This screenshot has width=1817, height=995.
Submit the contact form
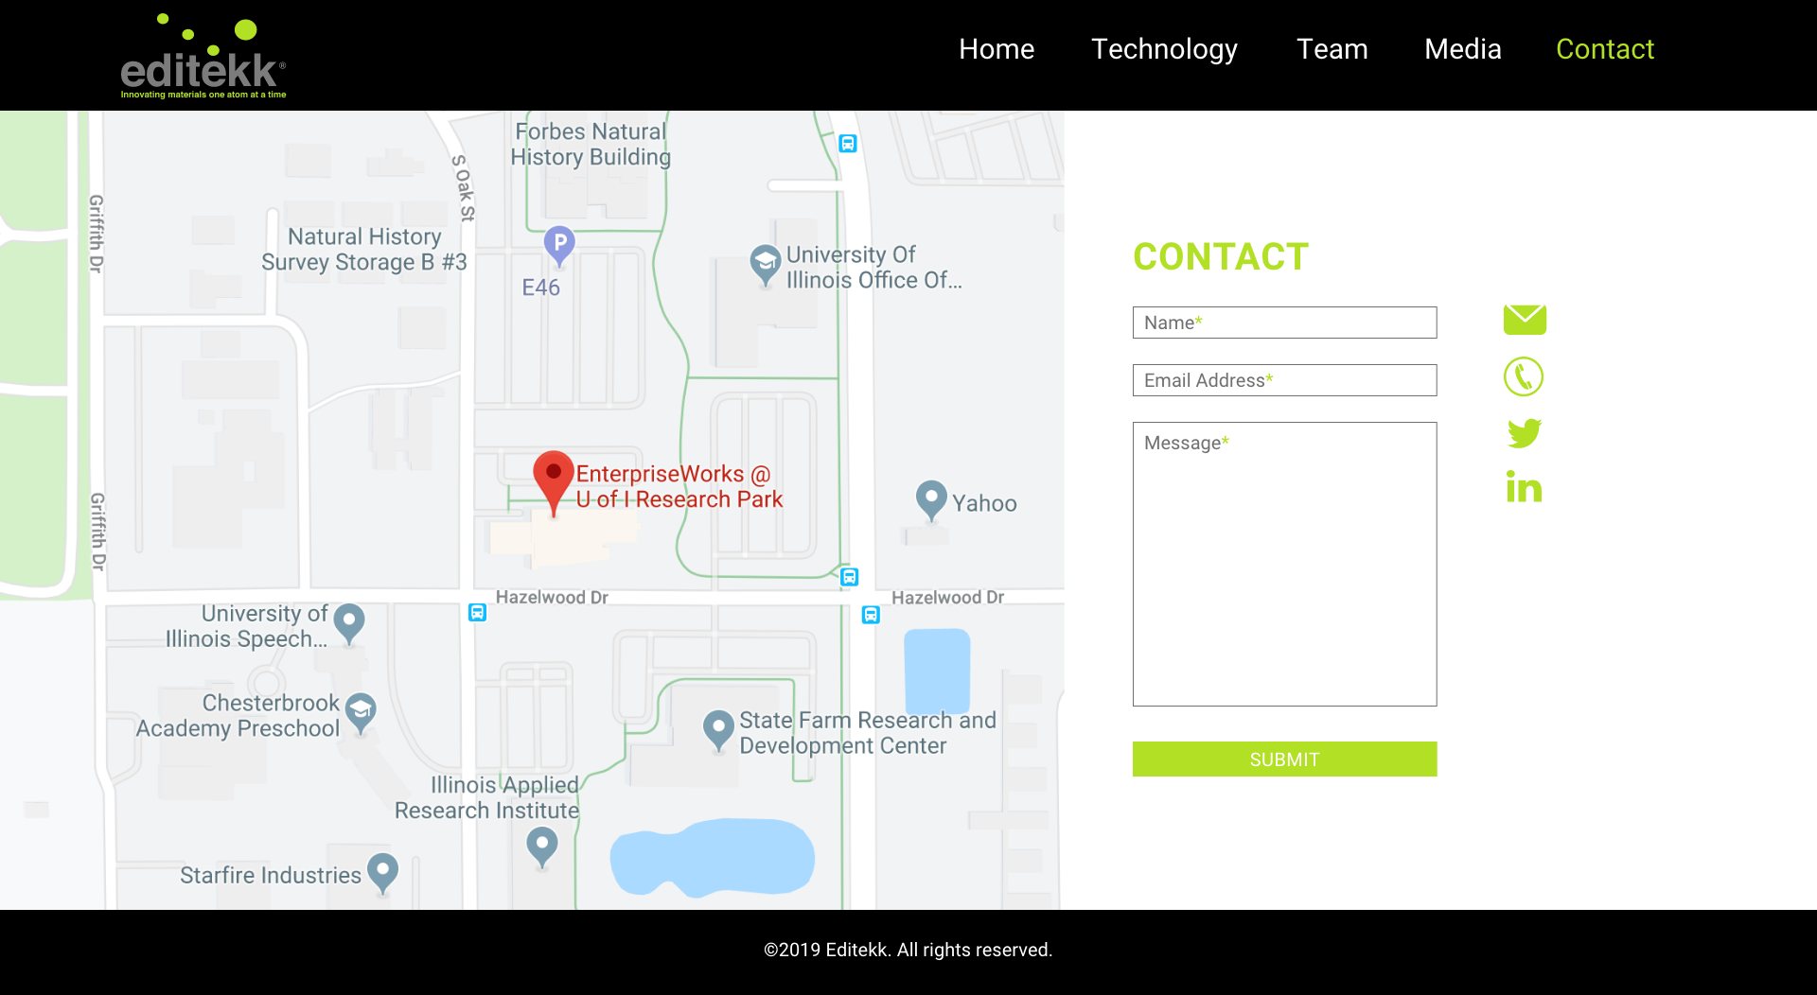[1284, 759]
